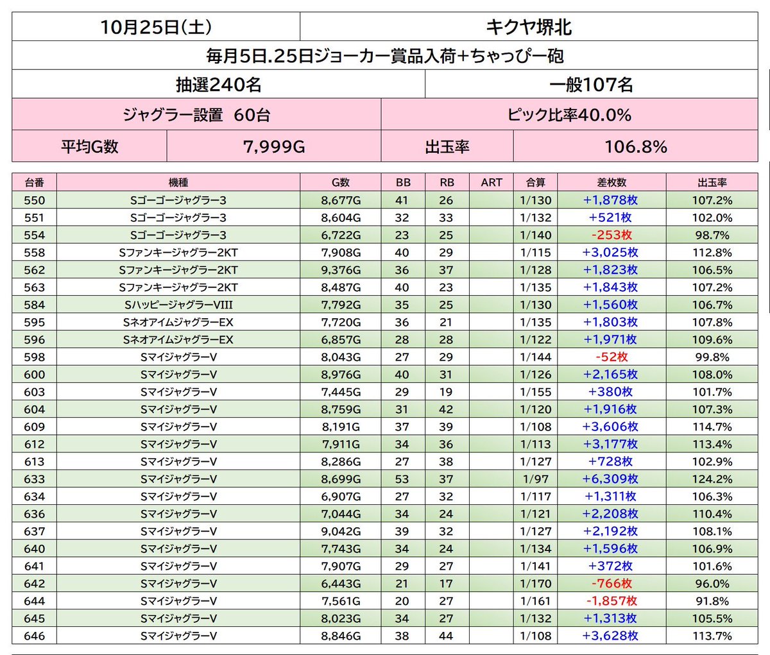
Task: Click the 台番 column header
Action: click(35, 182)
